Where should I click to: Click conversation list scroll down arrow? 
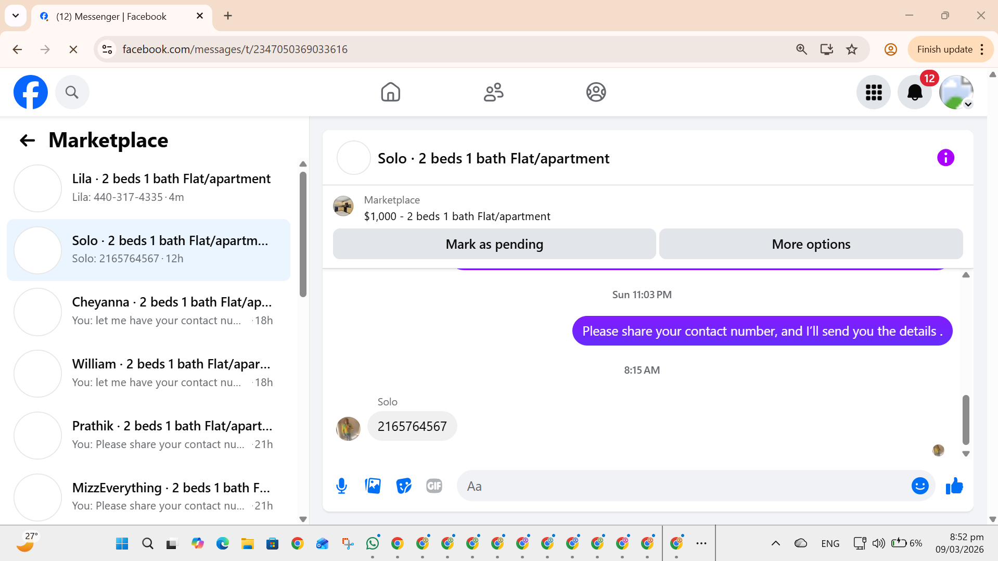tap(303, 519)
